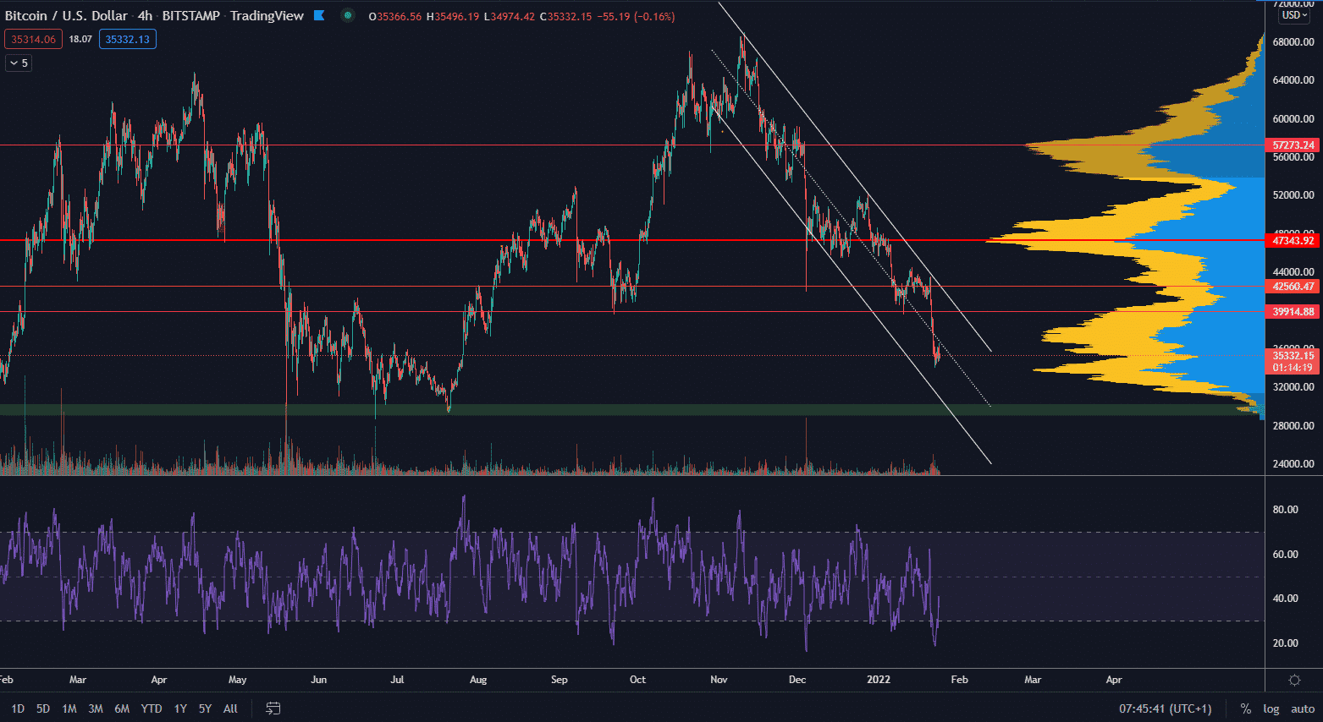Toggle percentage scale with % button
The image size is (1323, 722).
(x=1245, y=708)
